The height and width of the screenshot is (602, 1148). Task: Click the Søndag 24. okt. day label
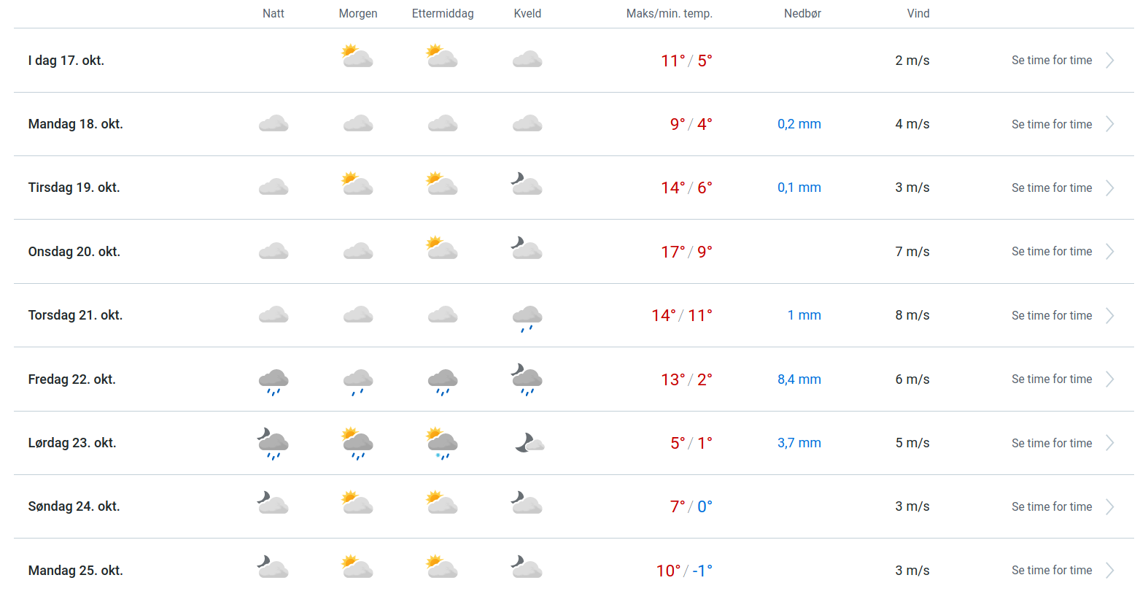tap(74, 506)
